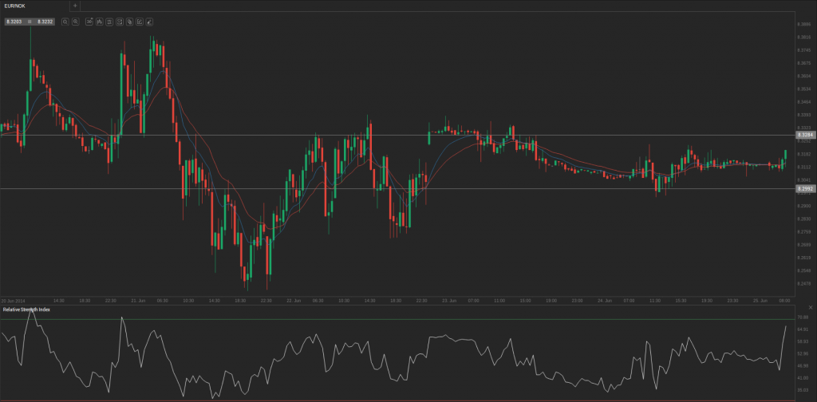Click the bid price 8.3203
The height and width of the screenshot is (402, 817).
tap(14, 22)
